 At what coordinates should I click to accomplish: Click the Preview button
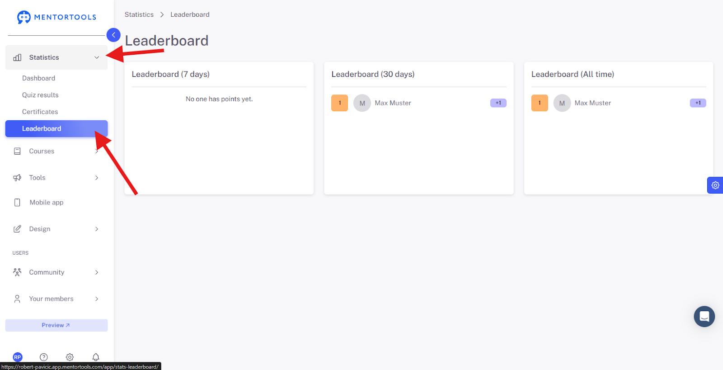coord(56,325)
